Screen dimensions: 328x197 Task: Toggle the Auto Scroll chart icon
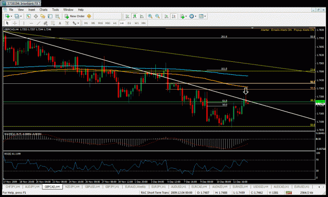(166, 16)
